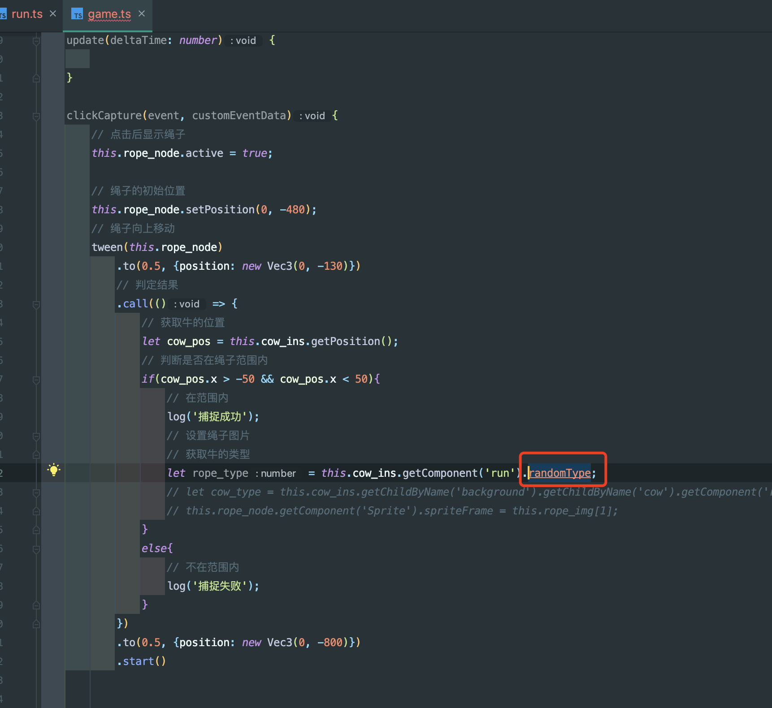Click 'Vec3(0, -130)' in first .to call
This screenshot has height=708, width=772.
click(308, 266)
